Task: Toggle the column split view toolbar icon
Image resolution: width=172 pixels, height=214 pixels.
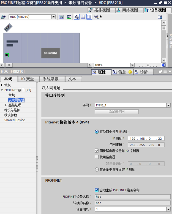Action: point(89,17)
